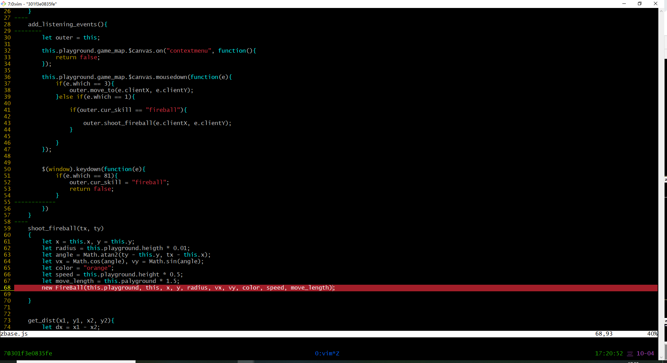This screenshot has height=363, width=667.
Task: Click the scrollbar down arrow
Action: point(661,357)
